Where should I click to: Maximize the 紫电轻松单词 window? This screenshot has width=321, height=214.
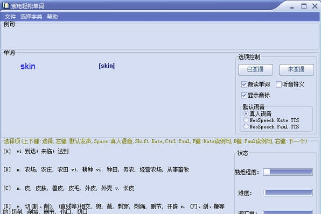click(304, 6)
